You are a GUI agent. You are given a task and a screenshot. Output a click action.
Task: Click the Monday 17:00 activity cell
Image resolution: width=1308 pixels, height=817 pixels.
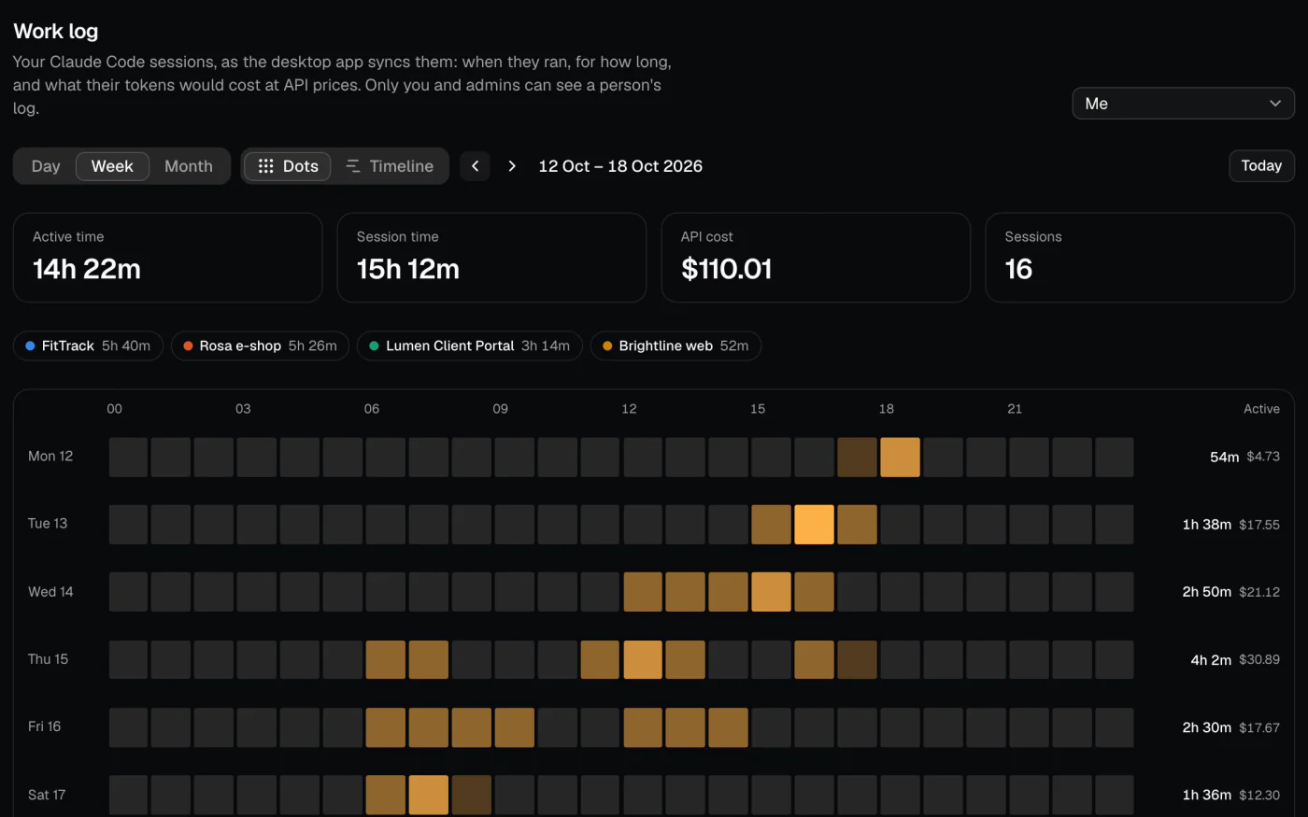857,458
